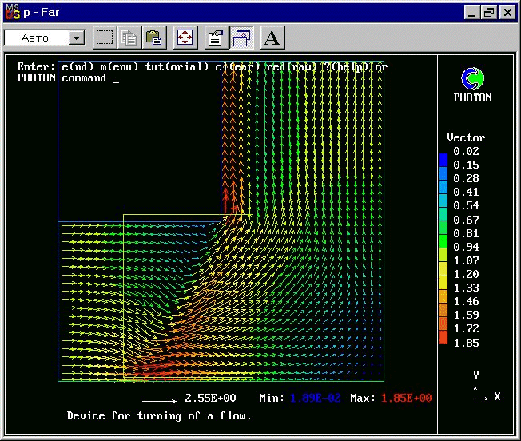
Task: Click the Copy toolbar icon
Action: 129,38
